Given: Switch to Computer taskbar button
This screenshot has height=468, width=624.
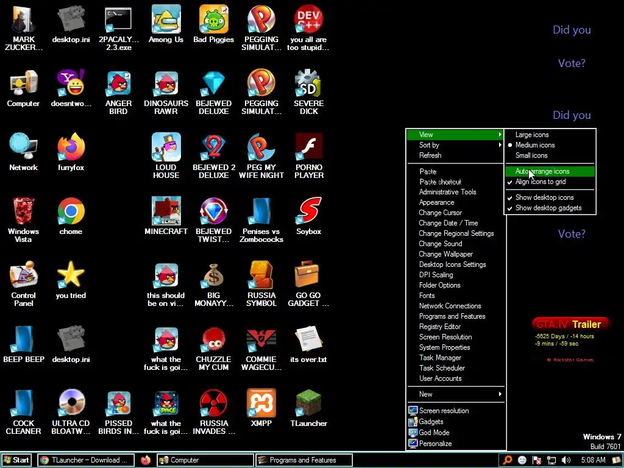Looking at the screenshot, I should [205, 460].
